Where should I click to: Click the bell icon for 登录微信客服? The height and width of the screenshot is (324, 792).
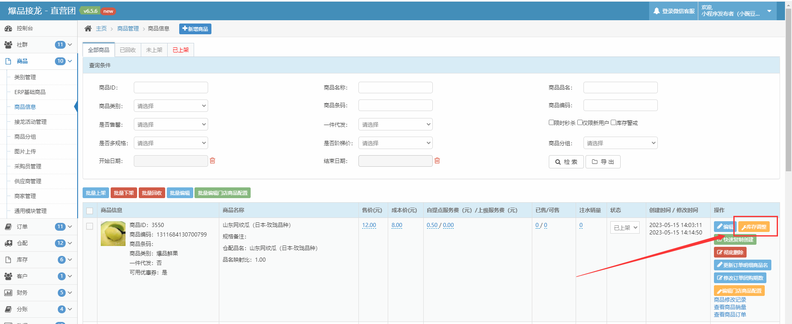pos(657,11)
